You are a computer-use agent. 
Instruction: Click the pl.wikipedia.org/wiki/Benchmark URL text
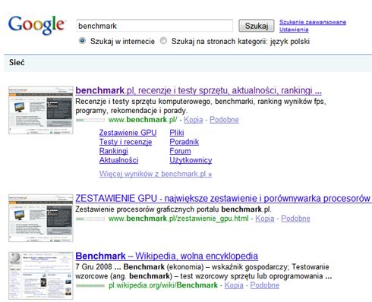pyautogui.click(x=163, y=285)
